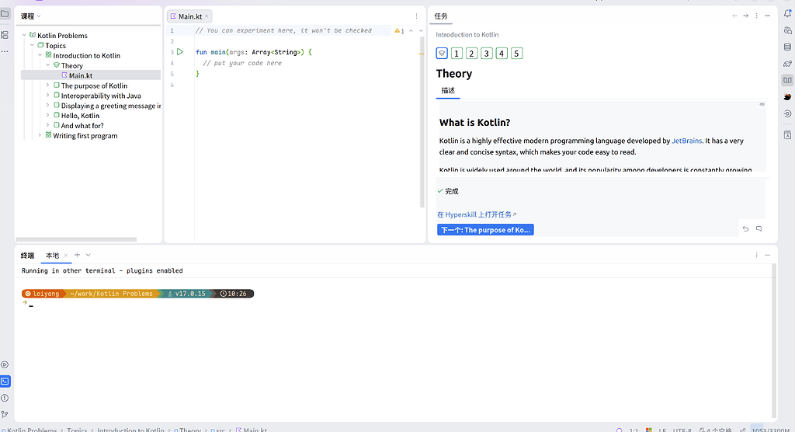
Task: Run main function via gutter play icon
Action: pyautogui.click(x=180, y=52)
